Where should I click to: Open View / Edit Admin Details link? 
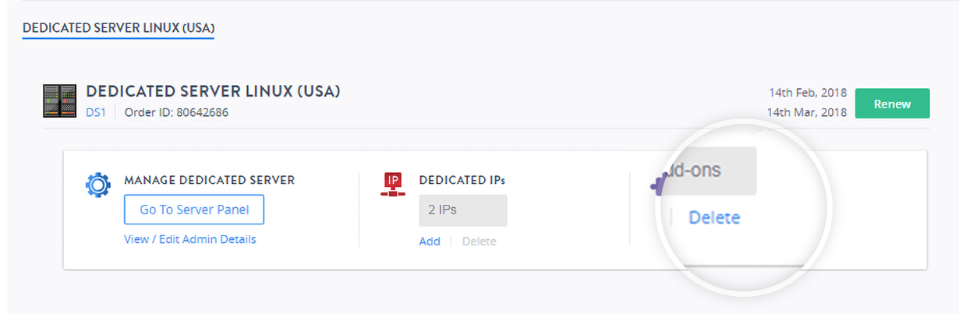189,239
